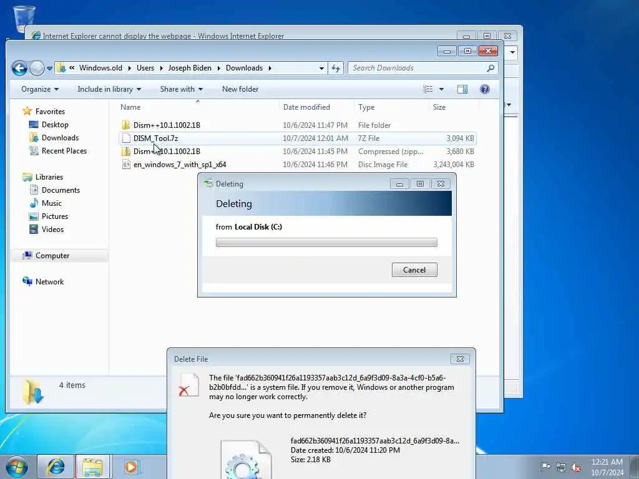Click New folder in the toolbar
Screen dimensions: 639x479
click(x=240, y=89)
